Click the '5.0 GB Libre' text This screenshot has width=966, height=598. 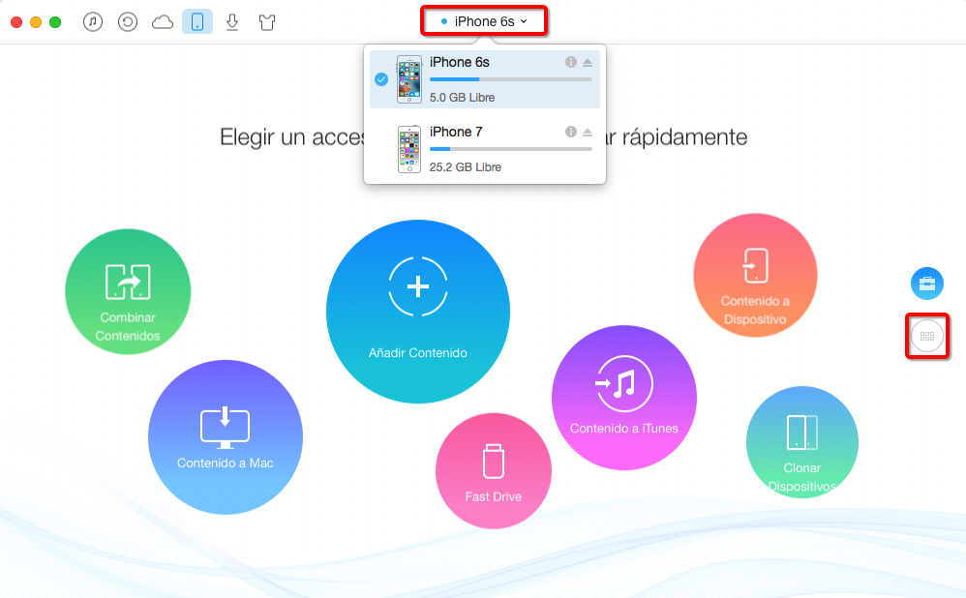[x=462, y=98]
